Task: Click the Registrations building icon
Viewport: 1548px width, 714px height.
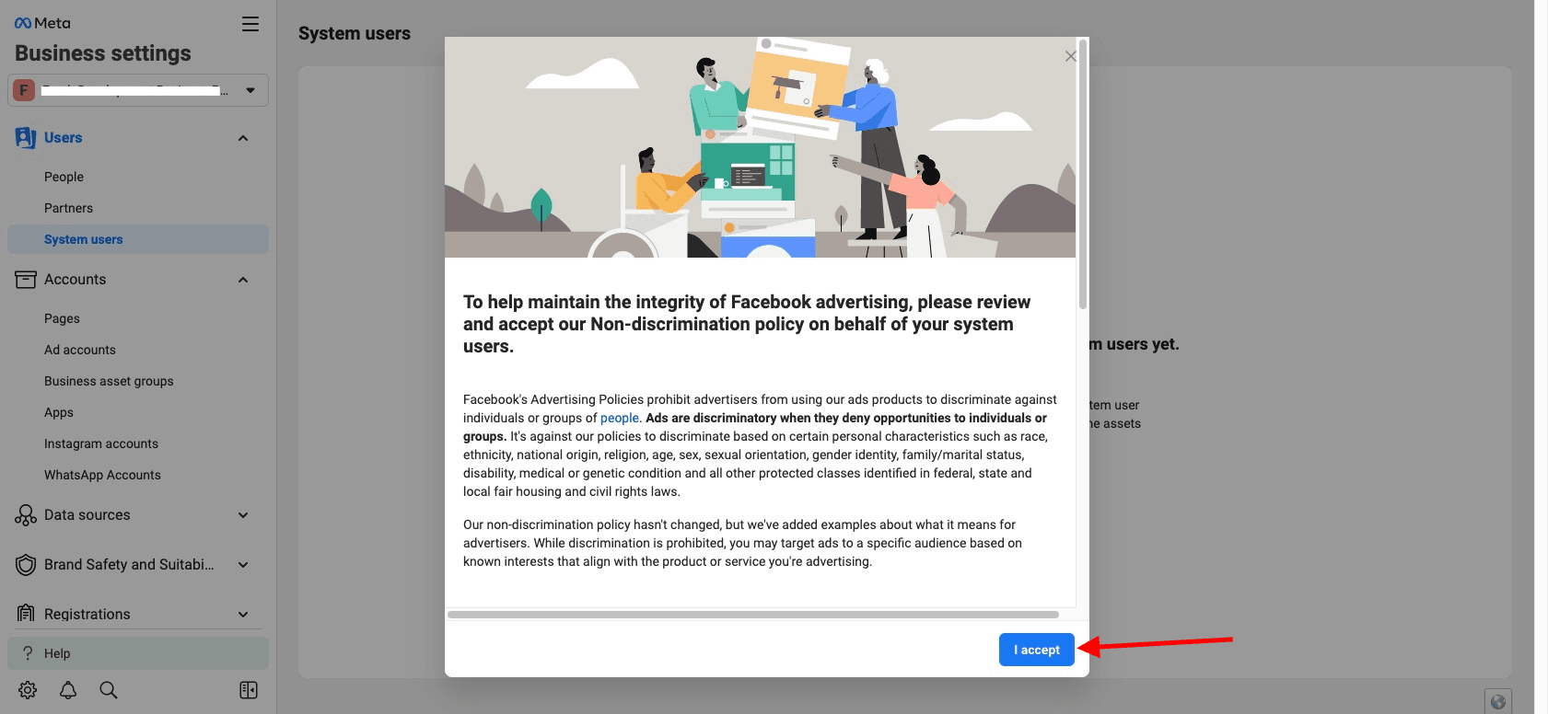Action: [x=26, y=614]
